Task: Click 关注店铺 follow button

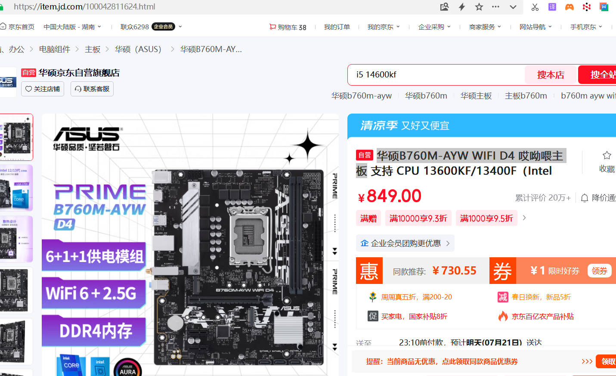Action: pos(43,89)
